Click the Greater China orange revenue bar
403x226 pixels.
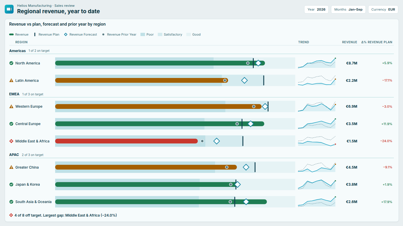click(146, 167)
